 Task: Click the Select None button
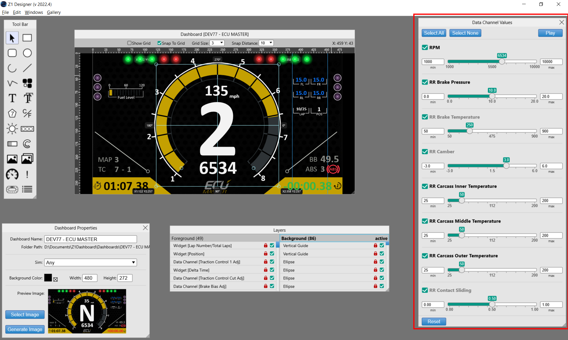[x=465, y=33]
